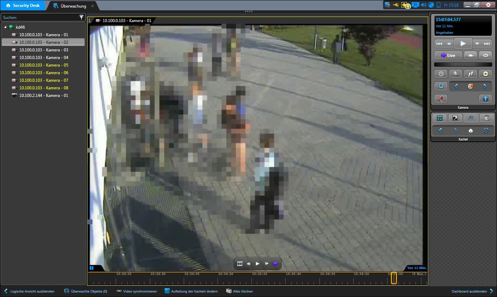The image size is (497, 297).
Task: Go to next item in camera sequence
Action: click(485, 86)
